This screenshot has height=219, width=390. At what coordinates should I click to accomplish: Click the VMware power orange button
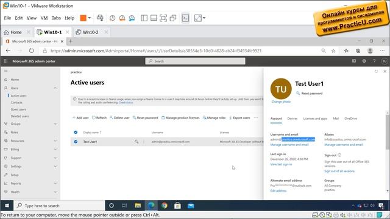[x=83, y=18]
